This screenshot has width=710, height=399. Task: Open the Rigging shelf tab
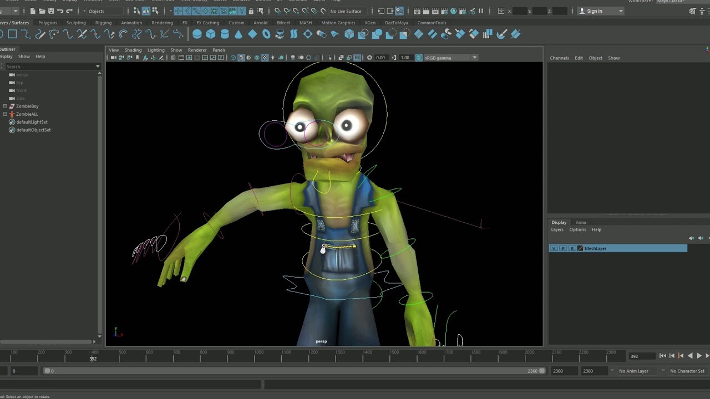(x=103, y=23)
